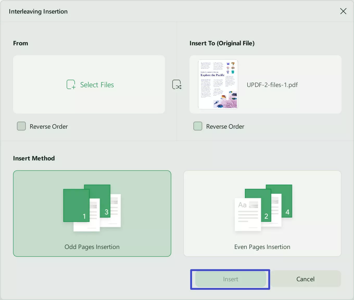The width and height of the screenshot is (354, 300).
Task: Close the Interleaving Insertion dialog
Action: (343, 11)
